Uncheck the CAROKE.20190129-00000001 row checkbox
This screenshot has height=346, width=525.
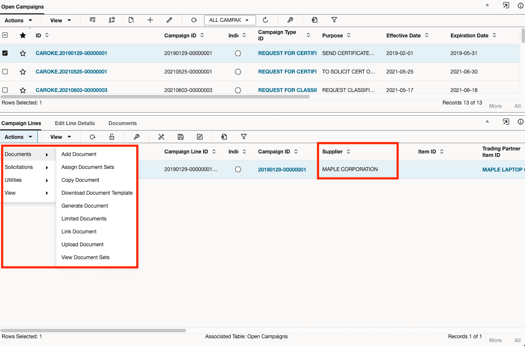(x=5, y=53)
